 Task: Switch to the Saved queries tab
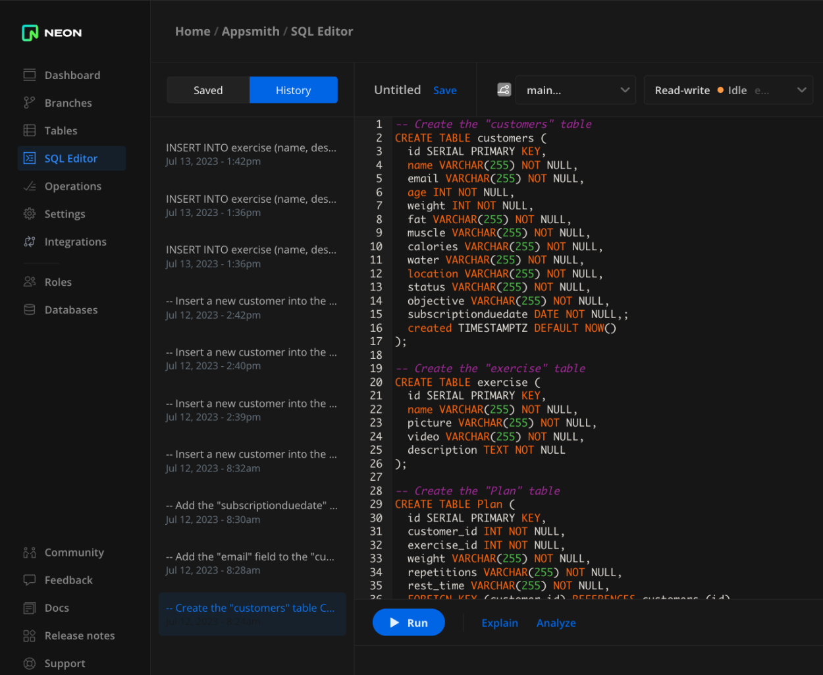(207, 90)
